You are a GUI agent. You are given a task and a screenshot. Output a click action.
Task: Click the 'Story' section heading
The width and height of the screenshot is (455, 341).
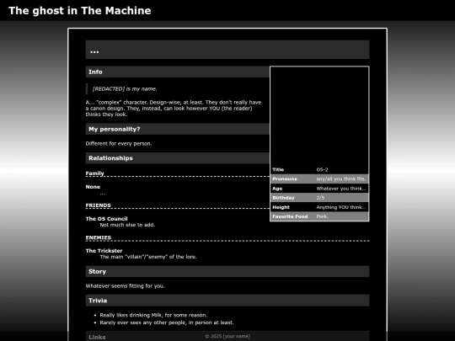coord(227,271)
